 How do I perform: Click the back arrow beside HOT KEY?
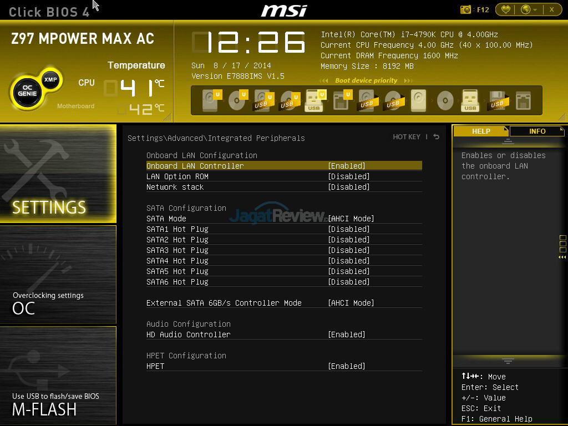tap(436, 136)
